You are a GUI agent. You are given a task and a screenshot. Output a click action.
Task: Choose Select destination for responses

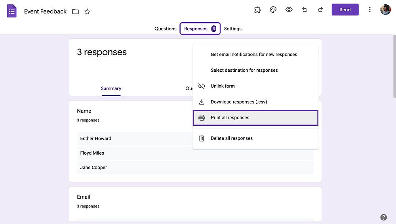click(x=255, y=70)
